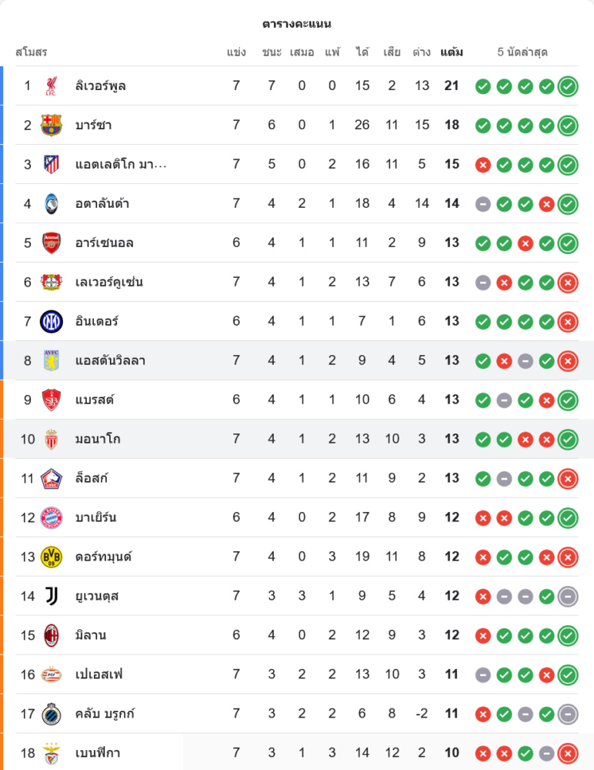The image size is (594, 770).
Task: Click the Inter Milan crest
Action: click(x=51, y=321)
